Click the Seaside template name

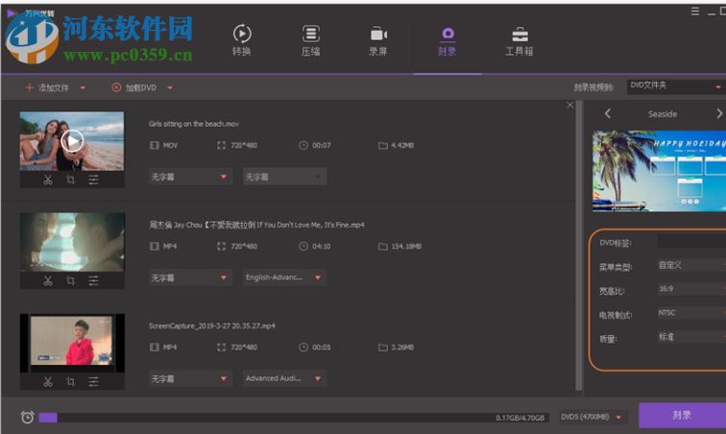coord(663,114)
